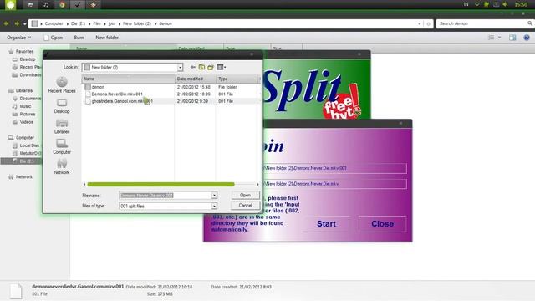535x301 pixels.
Task: Click Open in Explorer toolbar
Action: coord(53,38)
